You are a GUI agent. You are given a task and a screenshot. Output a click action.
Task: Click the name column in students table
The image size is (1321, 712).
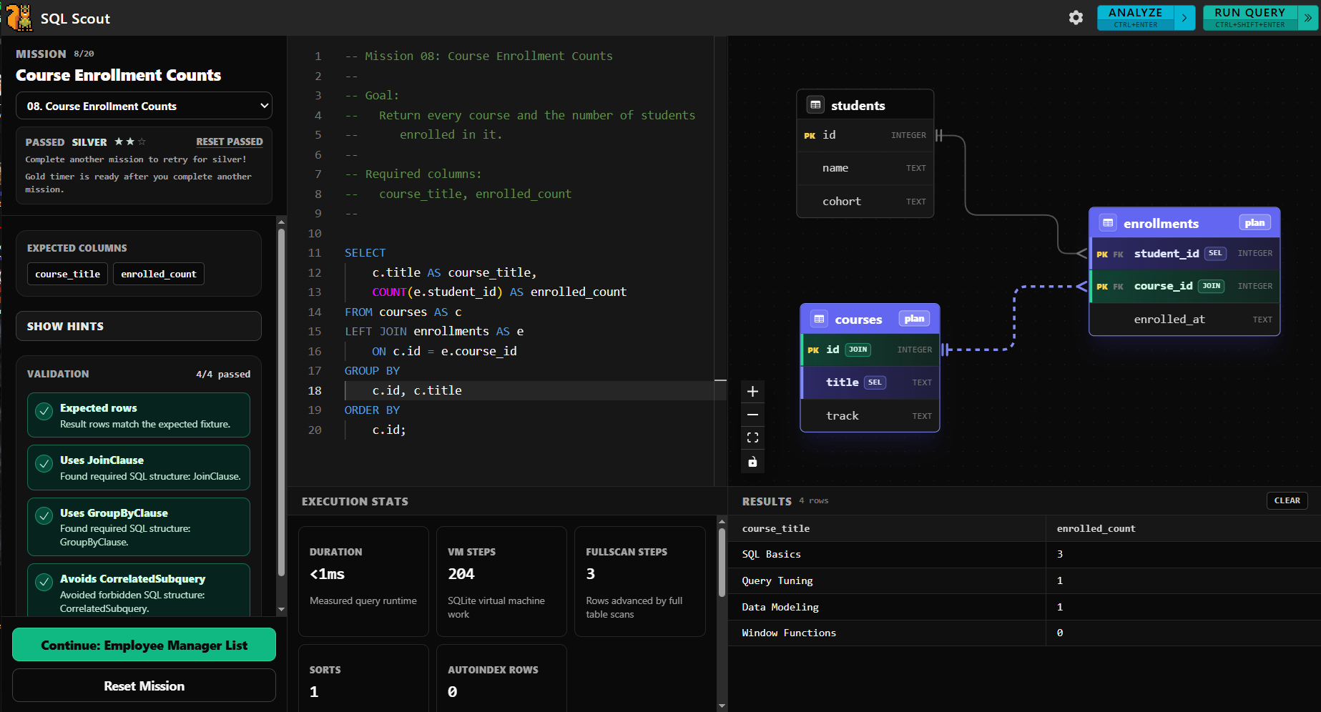(865, 168)
